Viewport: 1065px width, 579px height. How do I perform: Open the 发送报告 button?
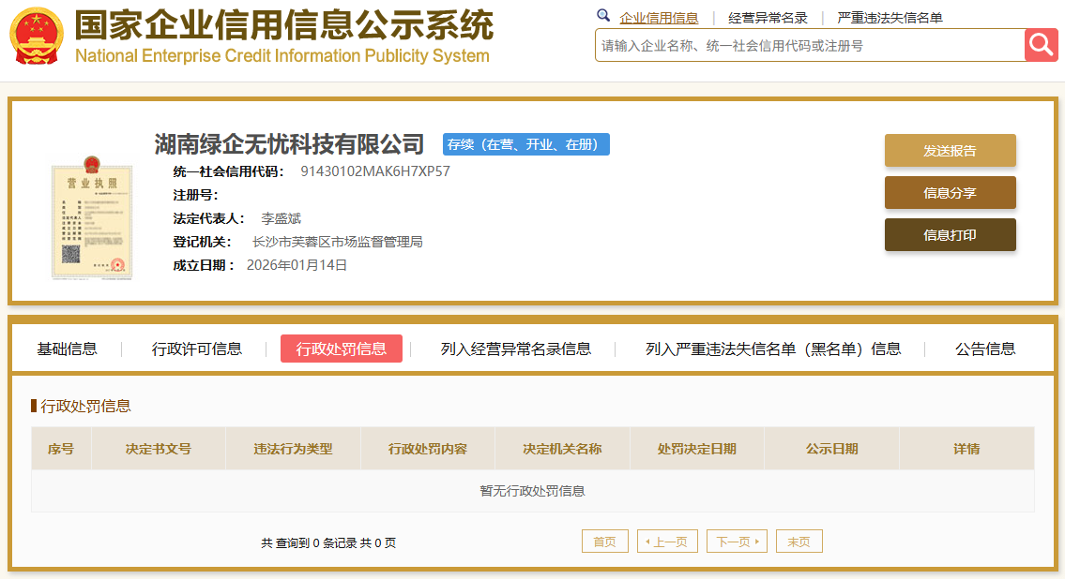(x=950, y=150)
